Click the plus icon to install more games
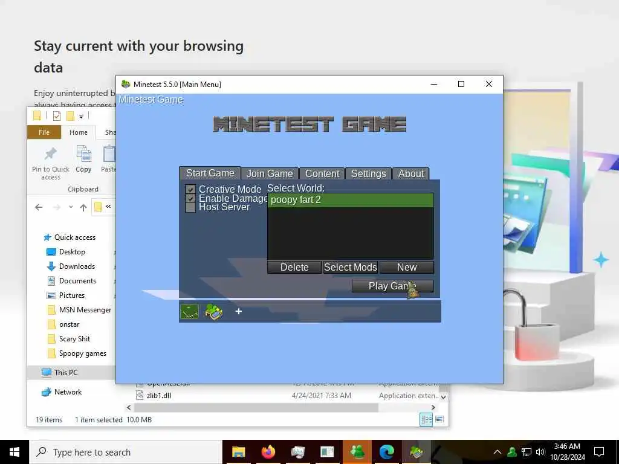The image size is (619, 464). click(x=238, y=311)
